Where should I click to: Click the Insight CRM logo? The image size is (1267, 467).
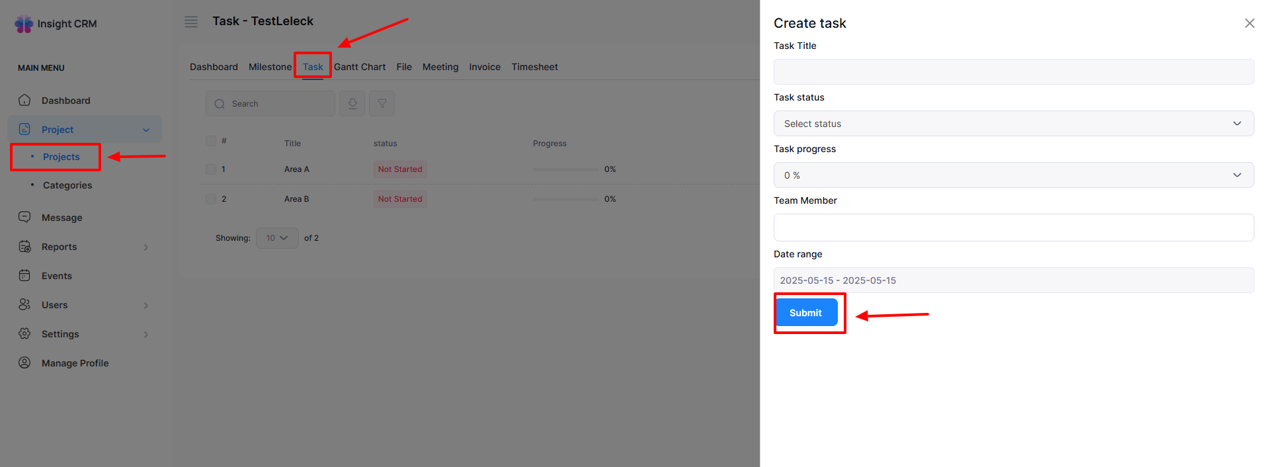click(x=24, y=24)
